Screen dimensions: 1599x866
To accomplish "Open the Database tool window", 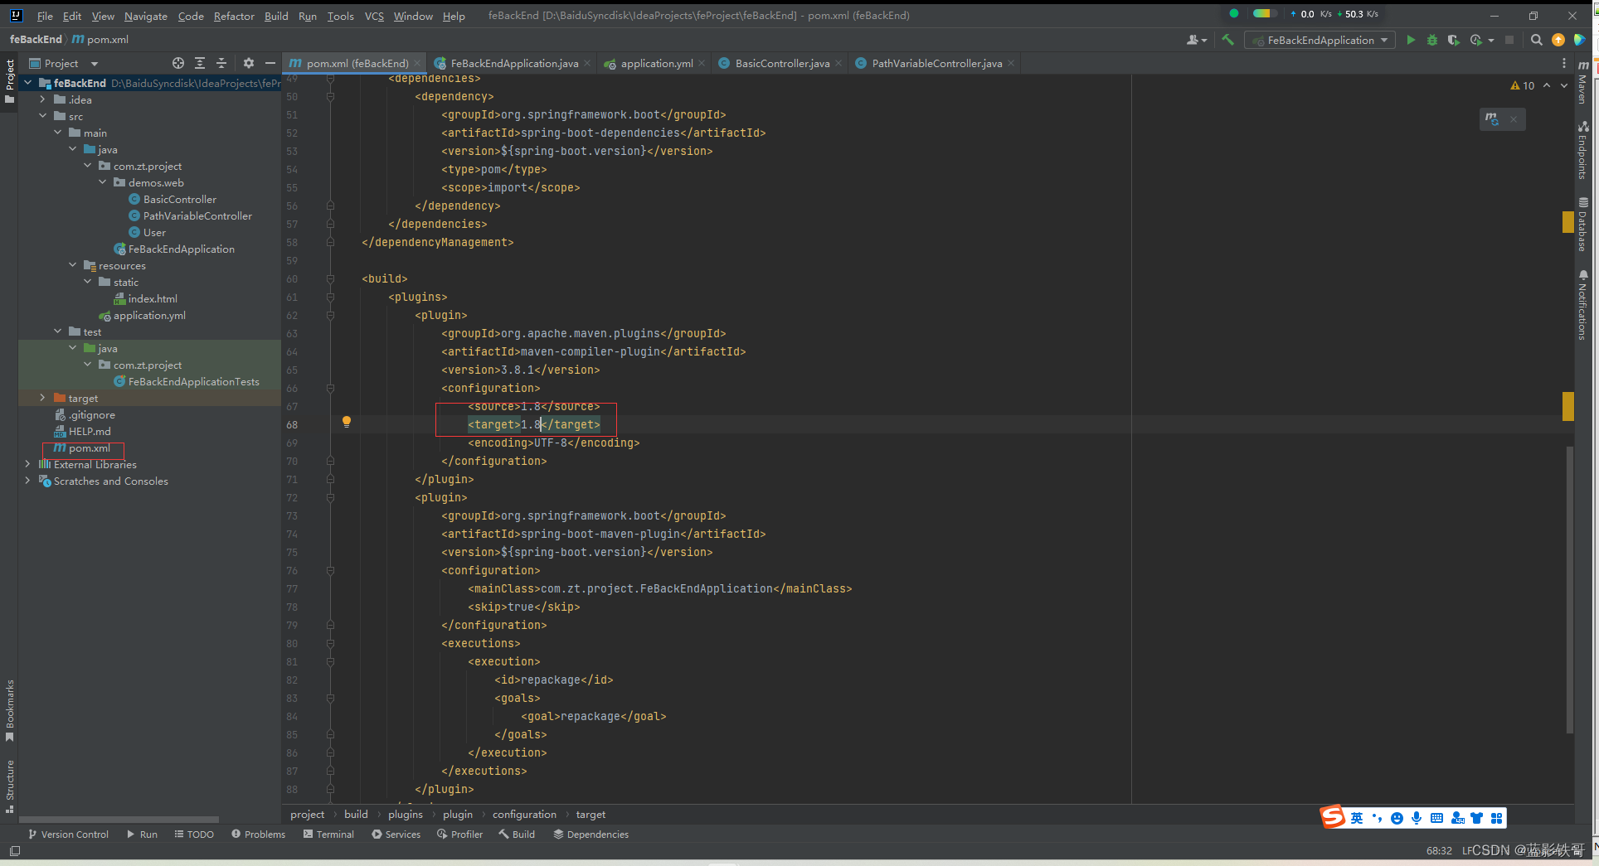I will tap(1583, 224).
